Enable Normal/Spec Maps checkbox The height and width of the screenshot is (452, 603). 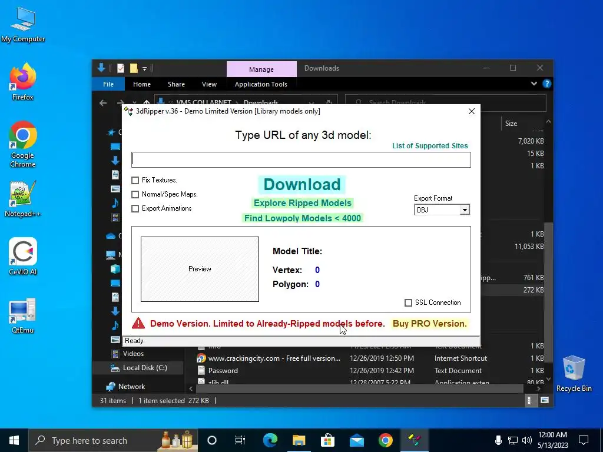pyautogui.click(x=135, y=194)
